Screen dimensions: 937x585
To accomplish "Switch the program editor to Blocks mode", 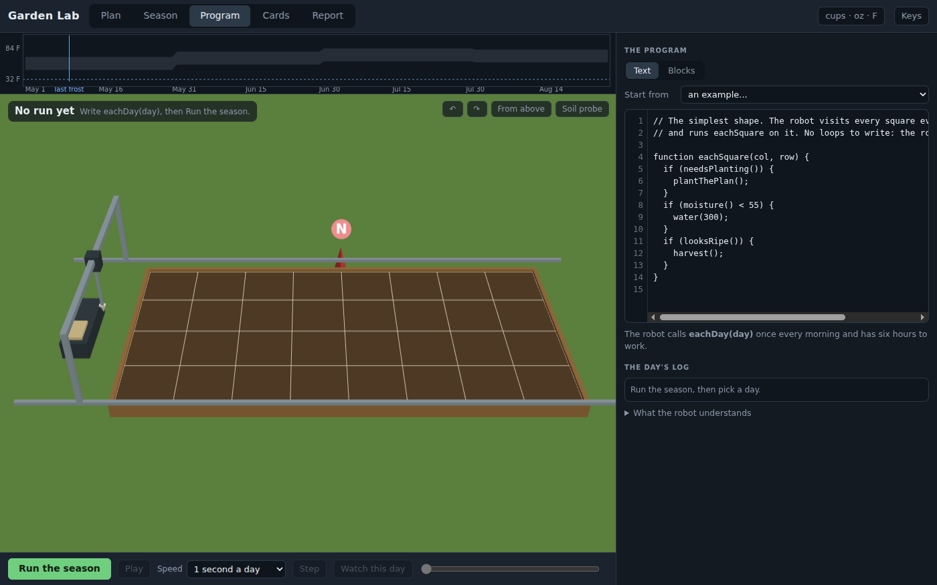I will coord(681,71).
